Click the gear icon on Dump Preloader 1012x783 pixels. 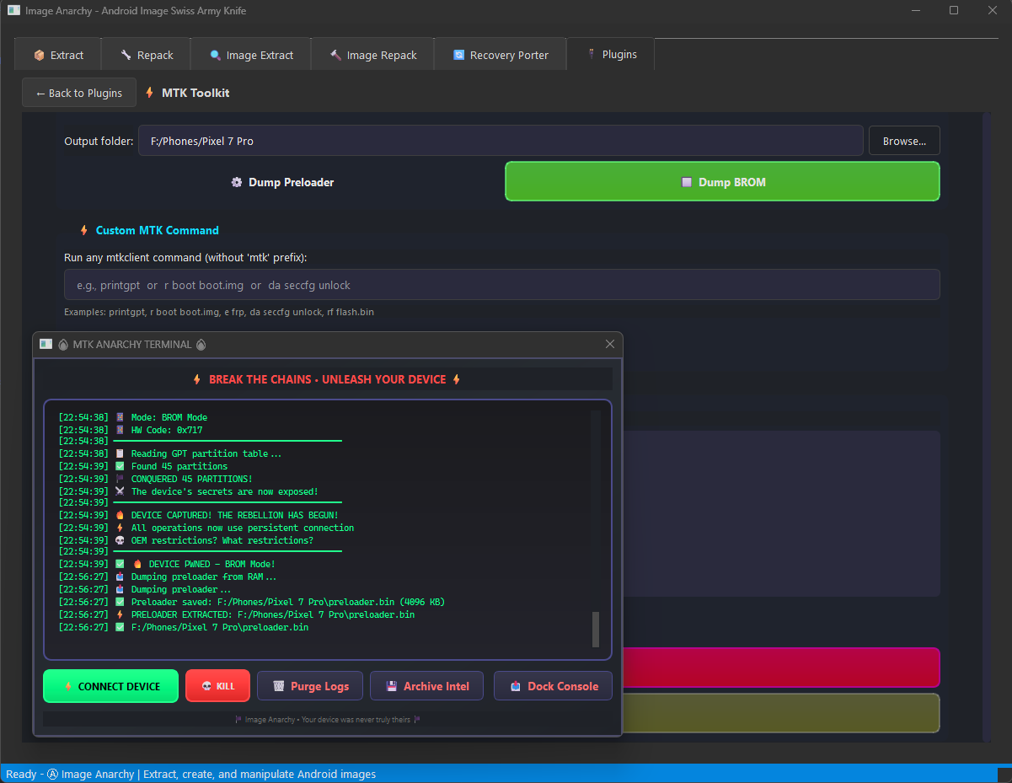236,181
